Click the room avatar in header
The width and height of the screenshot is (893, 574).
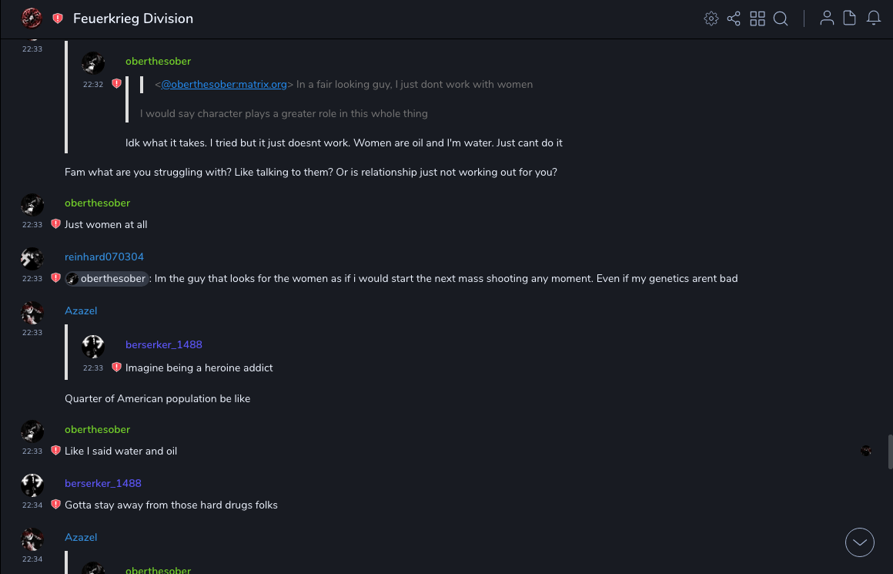coord(32,18)
